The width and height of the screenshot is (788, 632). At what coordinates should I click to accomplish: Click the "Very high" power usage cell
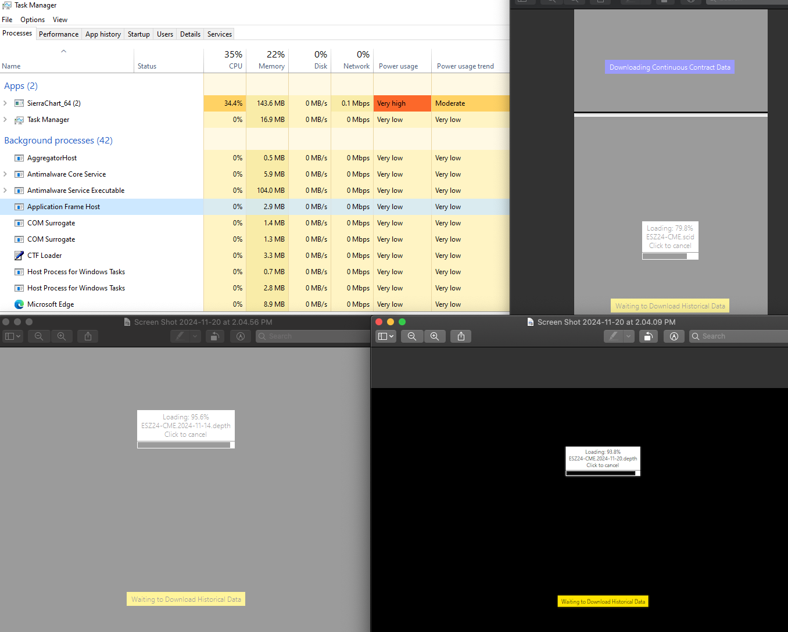(x=402, y=103)
